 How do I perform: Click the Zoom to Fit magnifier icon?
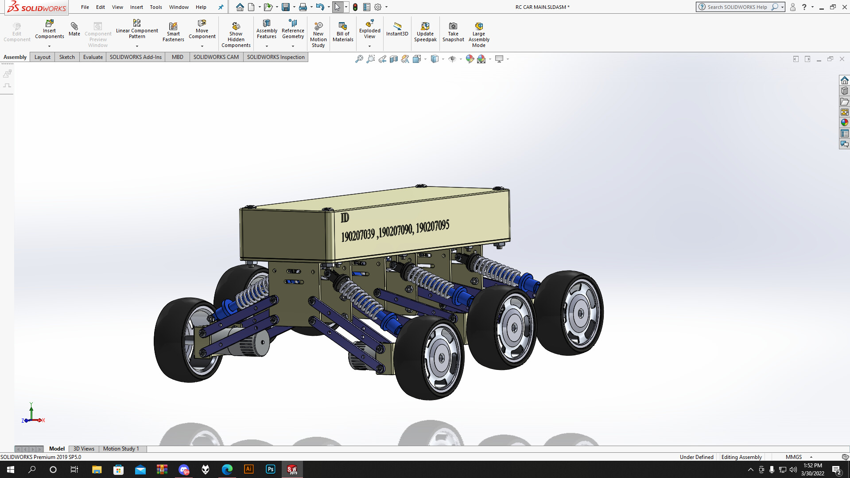(x=359, y=59)
